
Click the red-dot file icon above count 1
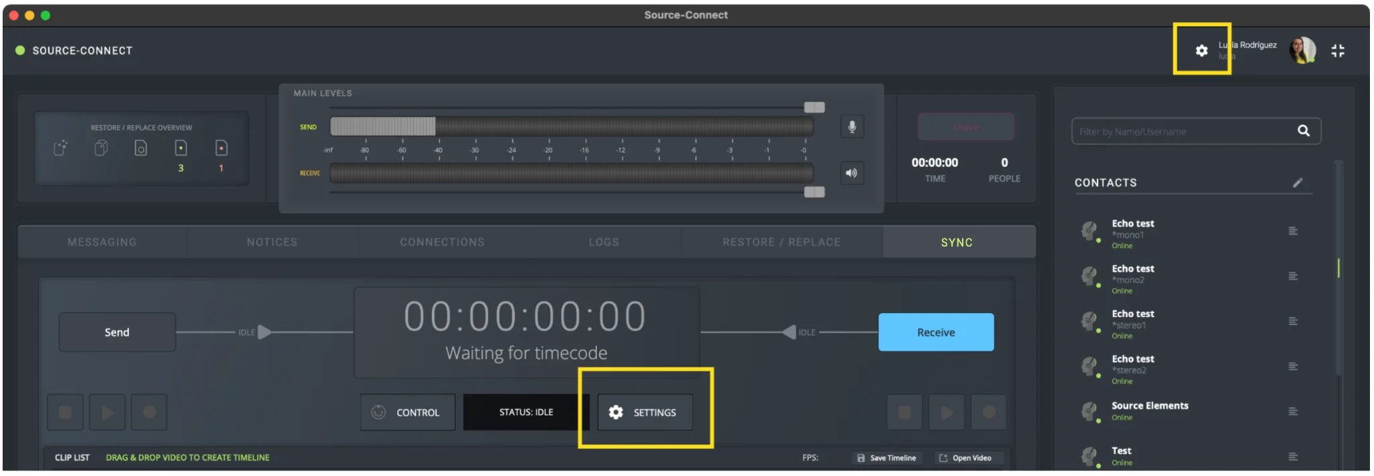221,147
